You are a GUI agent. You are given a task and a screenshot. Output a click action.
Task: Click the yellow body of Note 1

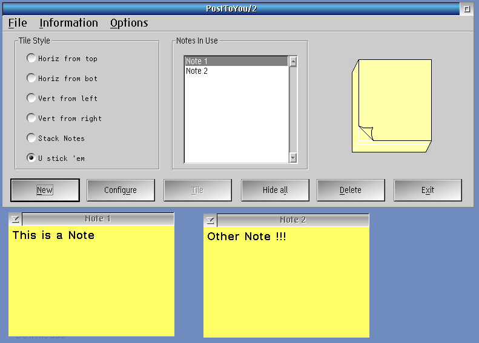coord(91,284)
